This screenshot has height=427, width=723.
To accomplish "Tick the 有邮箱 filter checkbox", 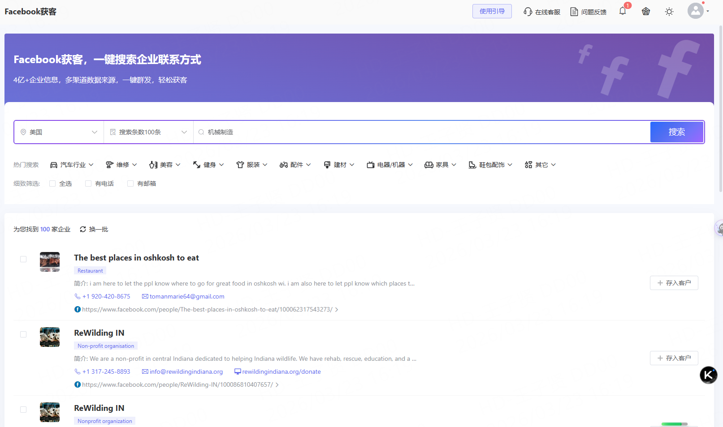I will click(130, 184).
